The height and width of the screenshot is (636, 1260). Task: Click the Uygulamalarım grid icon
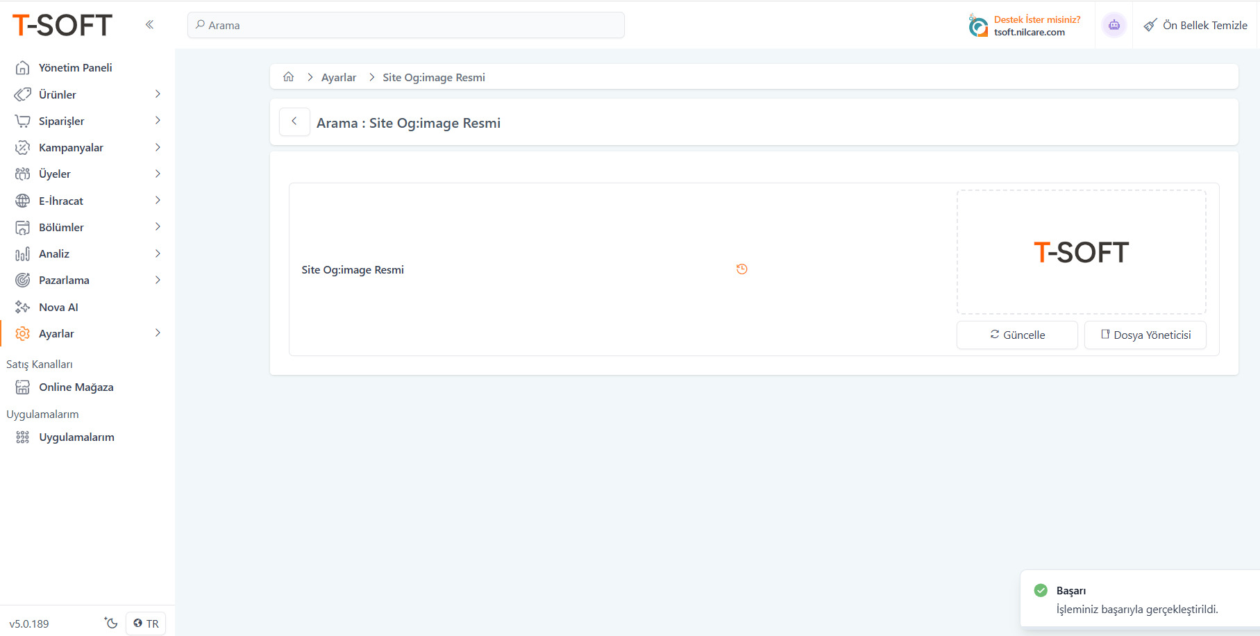pyautogui.click(x=23, y=437)
